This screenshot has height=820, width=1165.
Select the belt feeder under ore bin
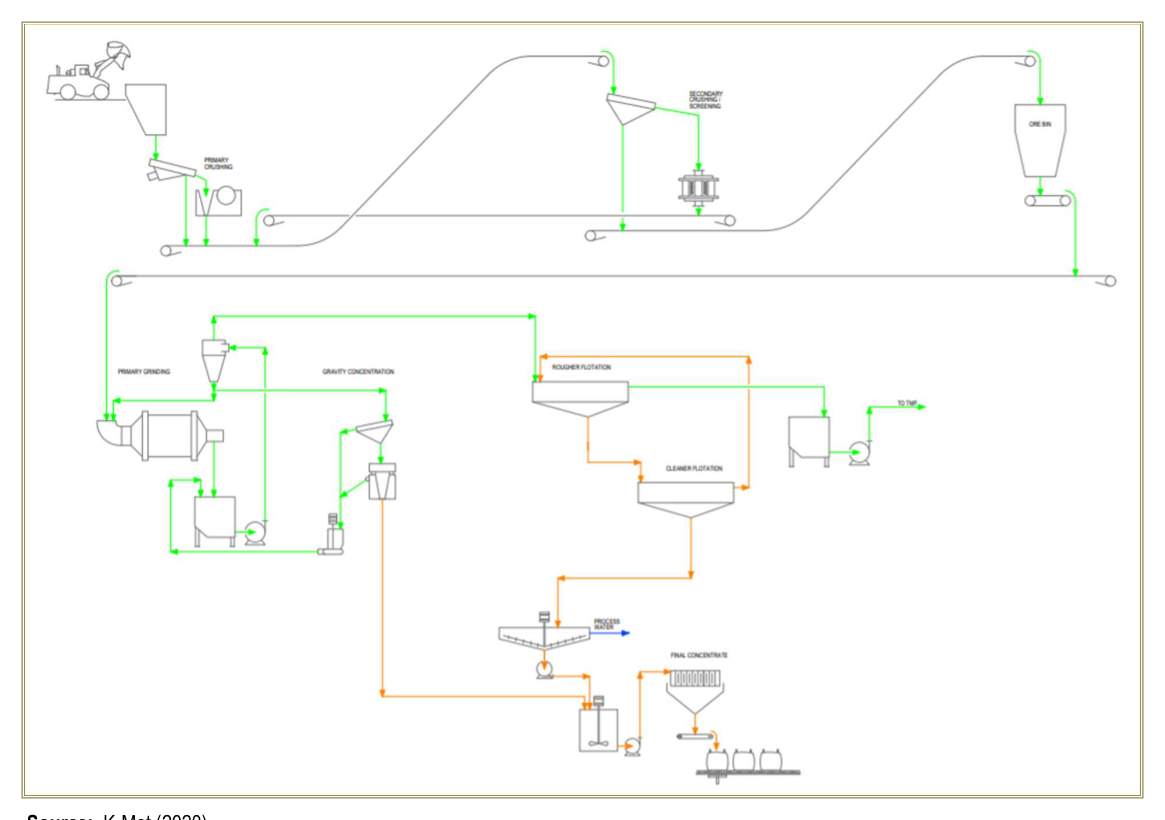click(x=1047, y=200)
